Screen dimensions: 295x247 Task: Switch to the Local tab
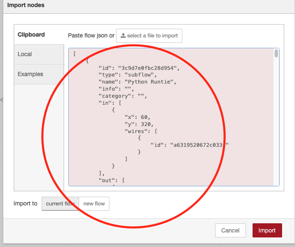(x=39, y=54)
